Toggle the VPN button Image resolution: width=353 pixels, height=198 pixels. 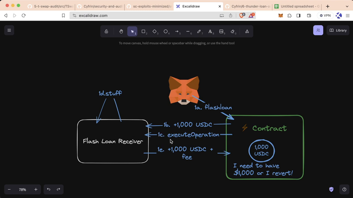(x=325, y=16)
